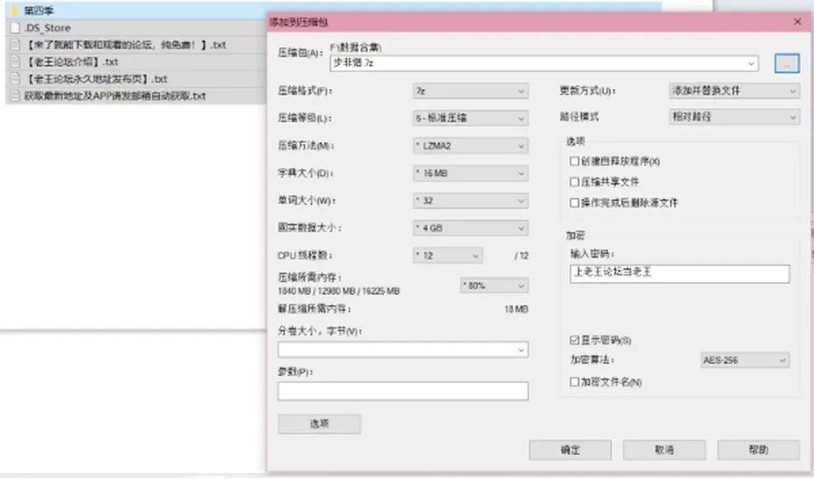Open the 分卷大小 combo box

(x=403, y=350)
